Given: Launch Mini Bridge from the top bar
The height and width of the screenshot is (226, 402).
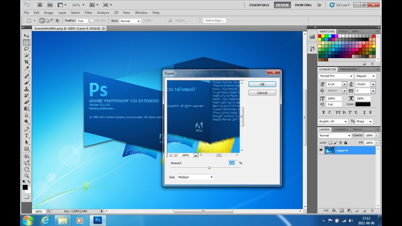Looking at the screenshot, I should tap(50, 5).
